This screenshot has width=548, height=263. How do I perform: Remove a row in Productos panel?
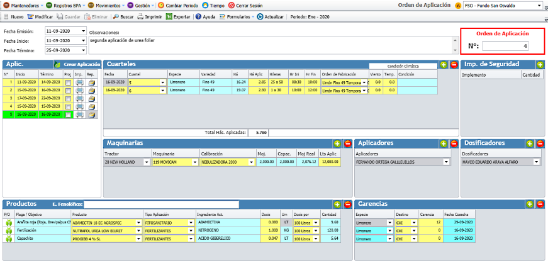348,204
